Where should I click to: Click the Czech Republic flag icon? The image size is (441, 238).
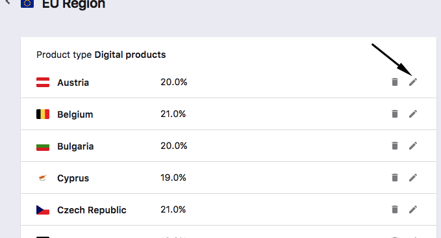pyautogui.click(x=43, y=210)
